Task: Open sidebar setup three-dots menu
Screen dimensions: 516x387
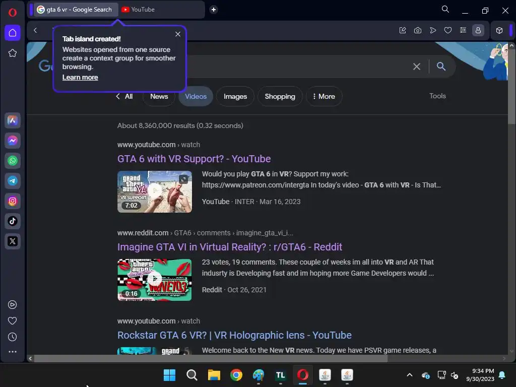Action: [x=13, y=352]
